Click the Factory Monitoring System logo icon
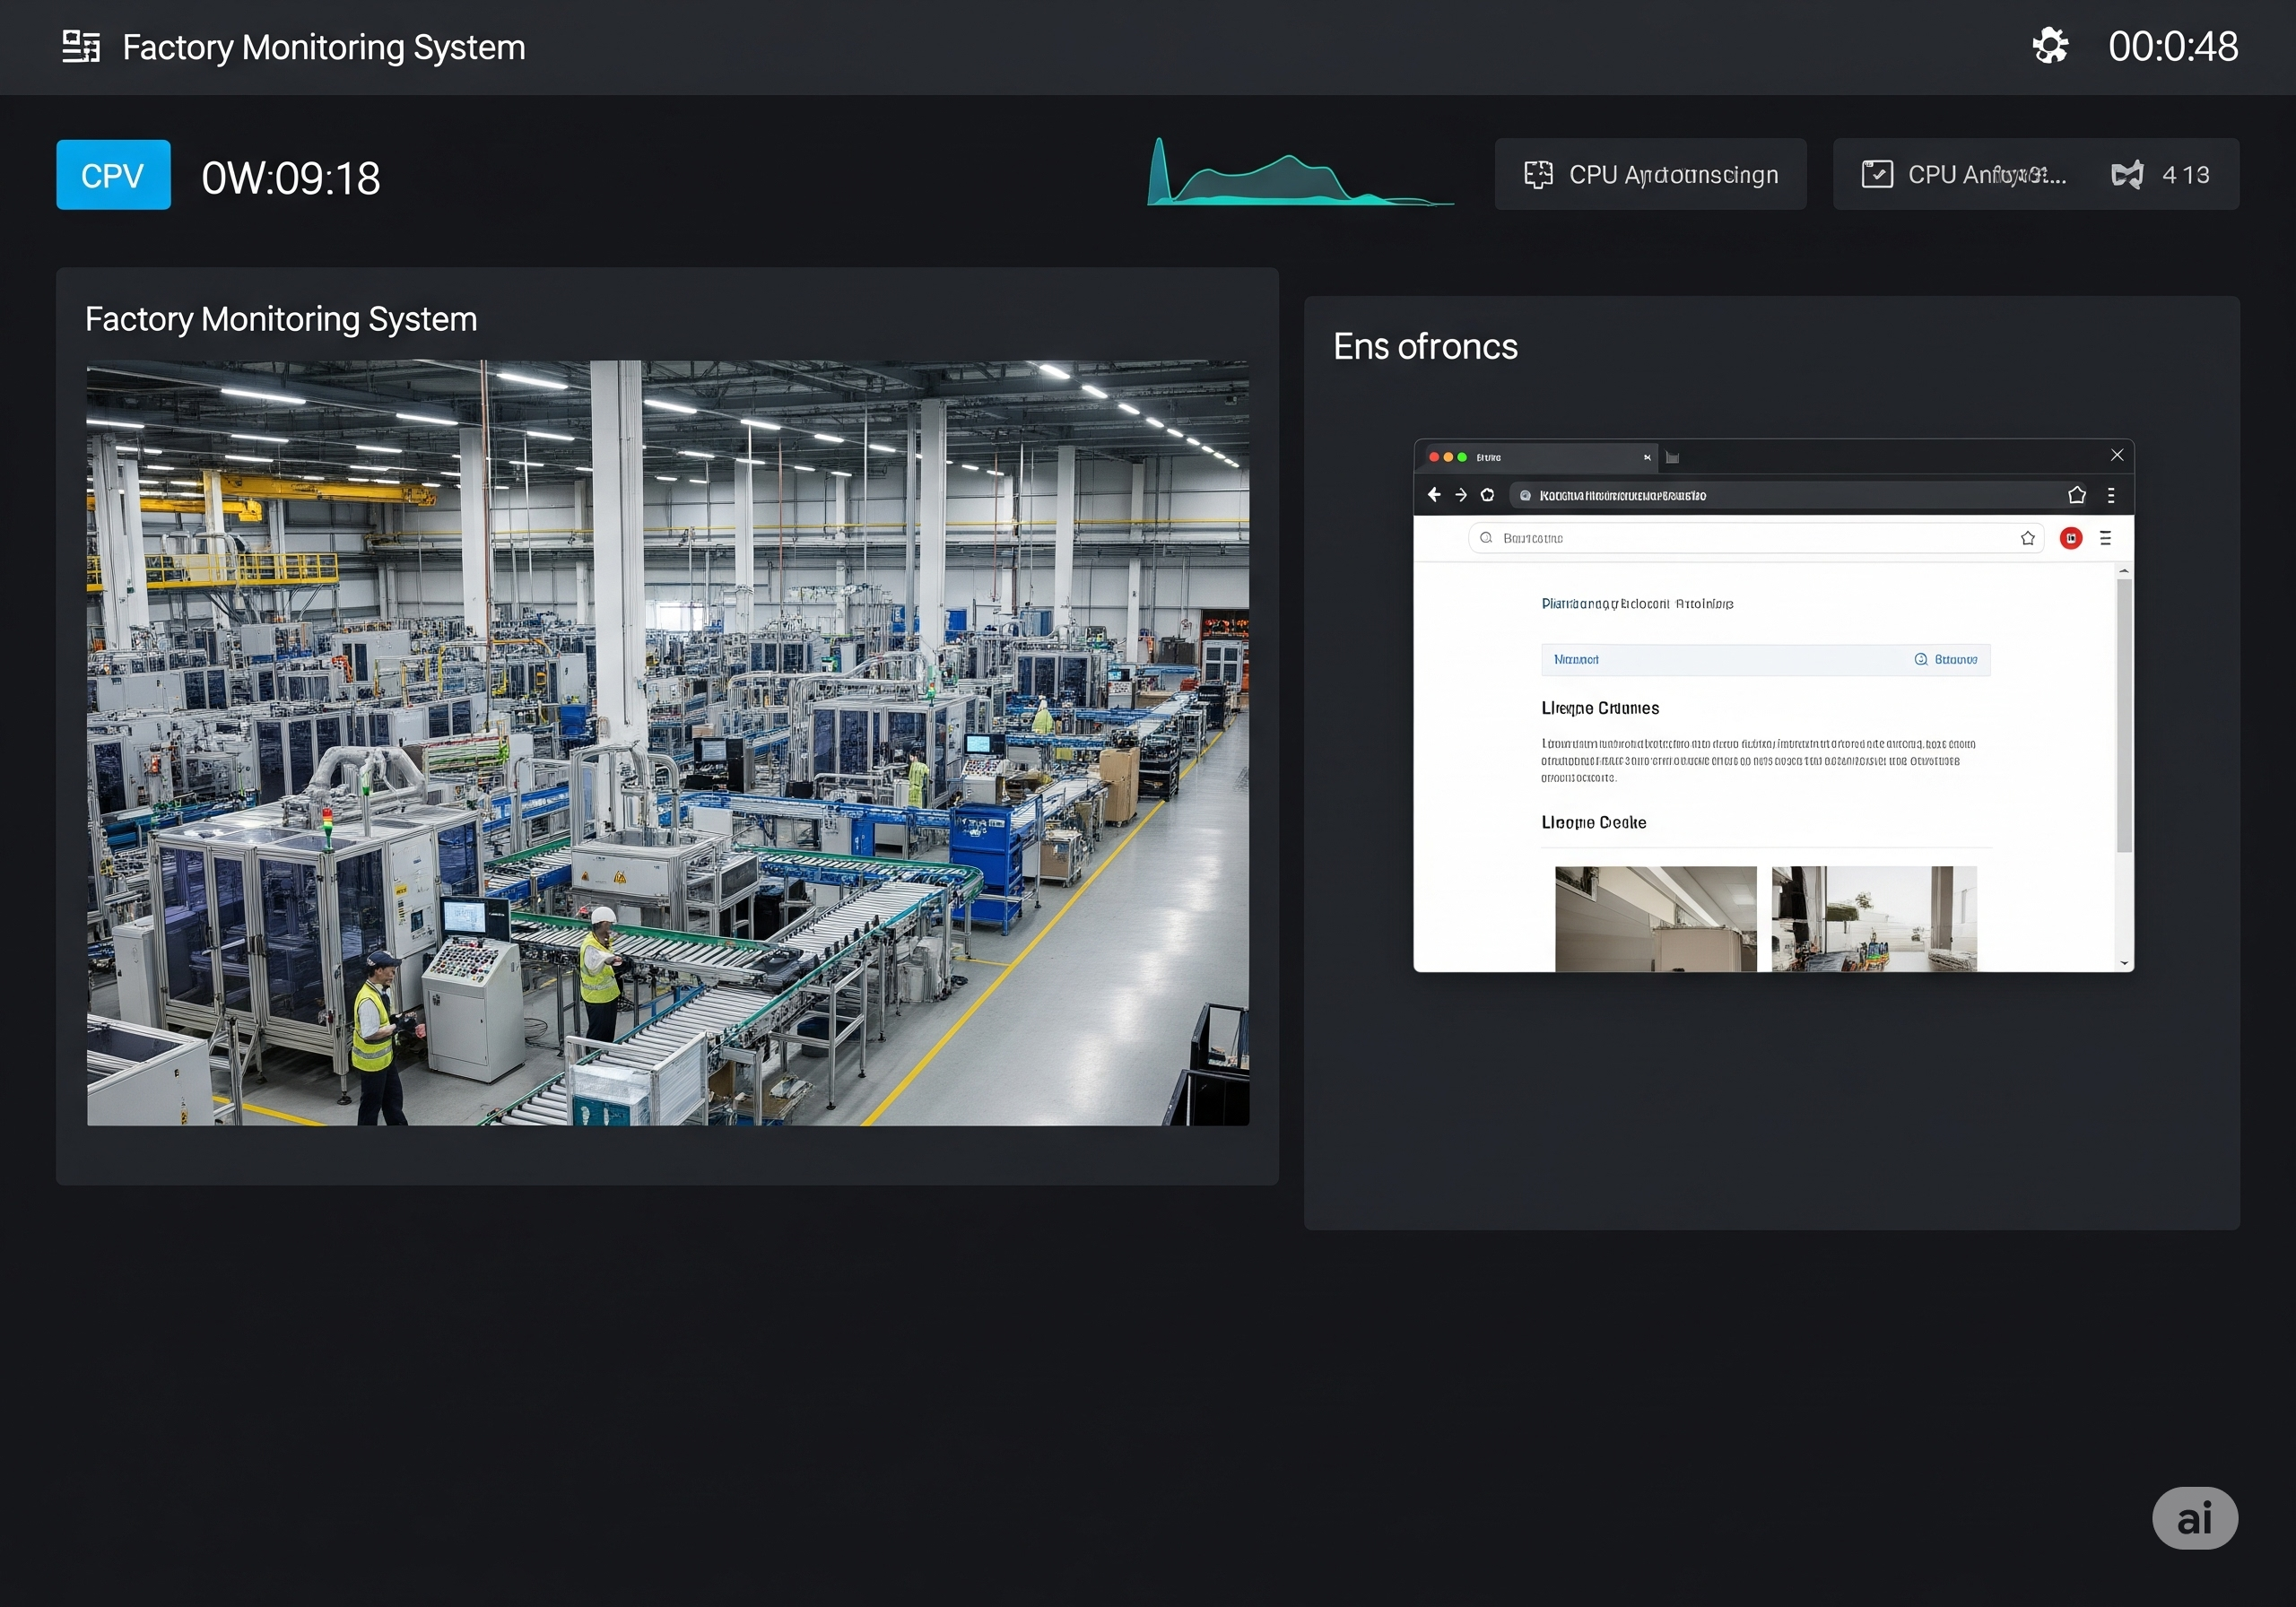This screenshot has width=2296, height=1607. coord(80,45)
